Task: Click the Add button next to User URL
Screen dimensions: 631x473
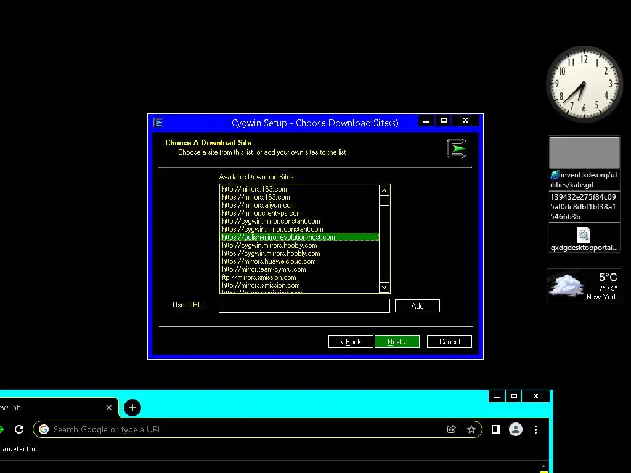Action: click(417, 305)
